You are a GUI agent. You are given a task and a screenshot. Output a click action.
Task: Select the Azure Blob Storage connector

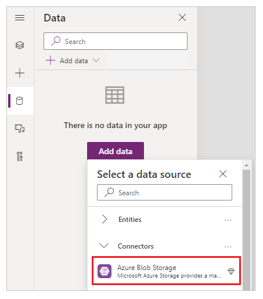[x=167, y=271]
